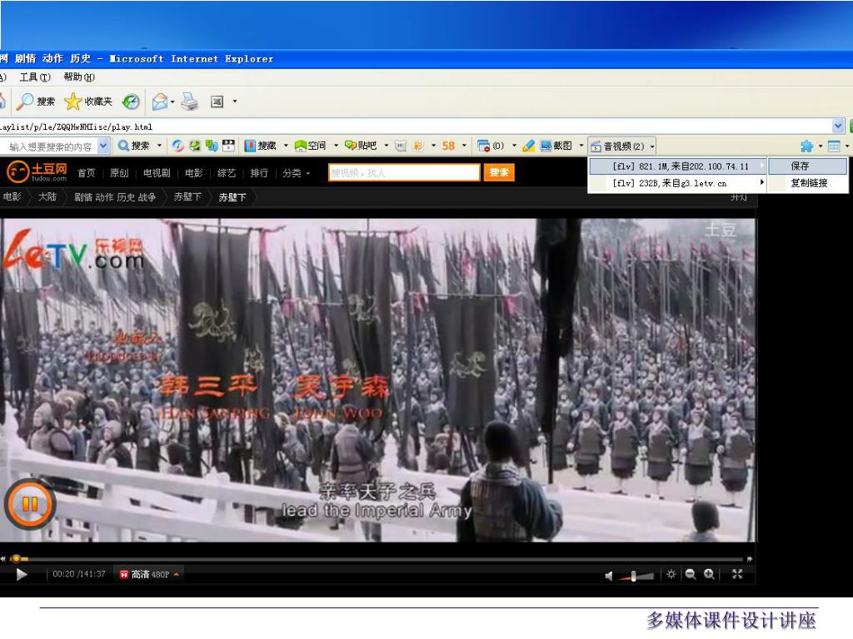This screenshot has width=853, height=639.
Task: Expand the 分类 category menu
Action: point(296,173)
